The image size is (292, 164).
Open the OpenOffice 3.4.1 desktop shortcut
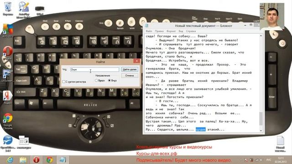[8, 143]
